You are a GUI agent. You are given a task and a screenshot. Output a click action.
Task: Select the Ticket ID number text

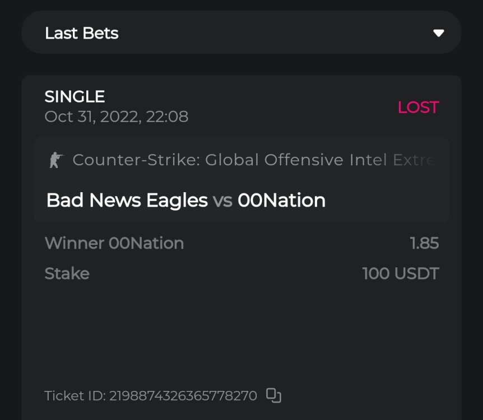183,396
